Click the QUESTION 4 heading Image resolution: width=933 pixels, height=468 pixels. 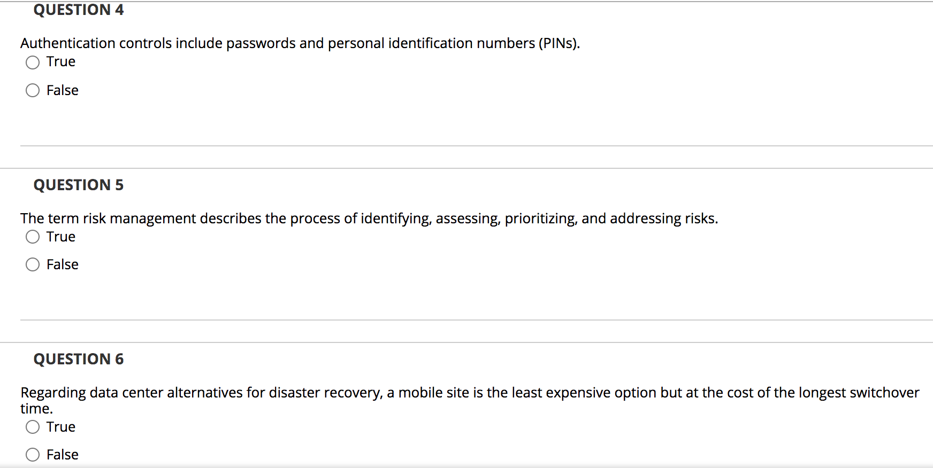[79, 10]
